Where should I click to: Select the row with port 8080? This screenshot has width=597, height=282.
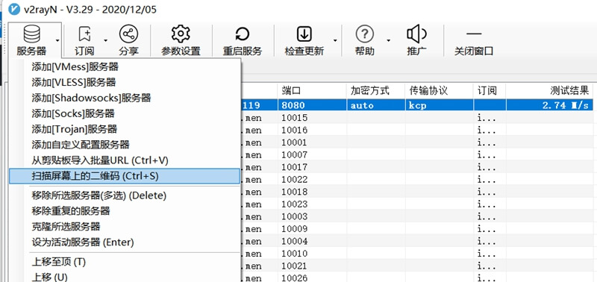pyautogui.click(x=417, y=105)
